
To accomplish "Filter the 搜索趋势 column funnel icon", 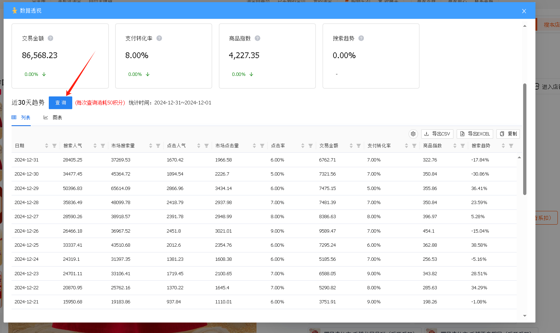I will click(x=511, y=146).
